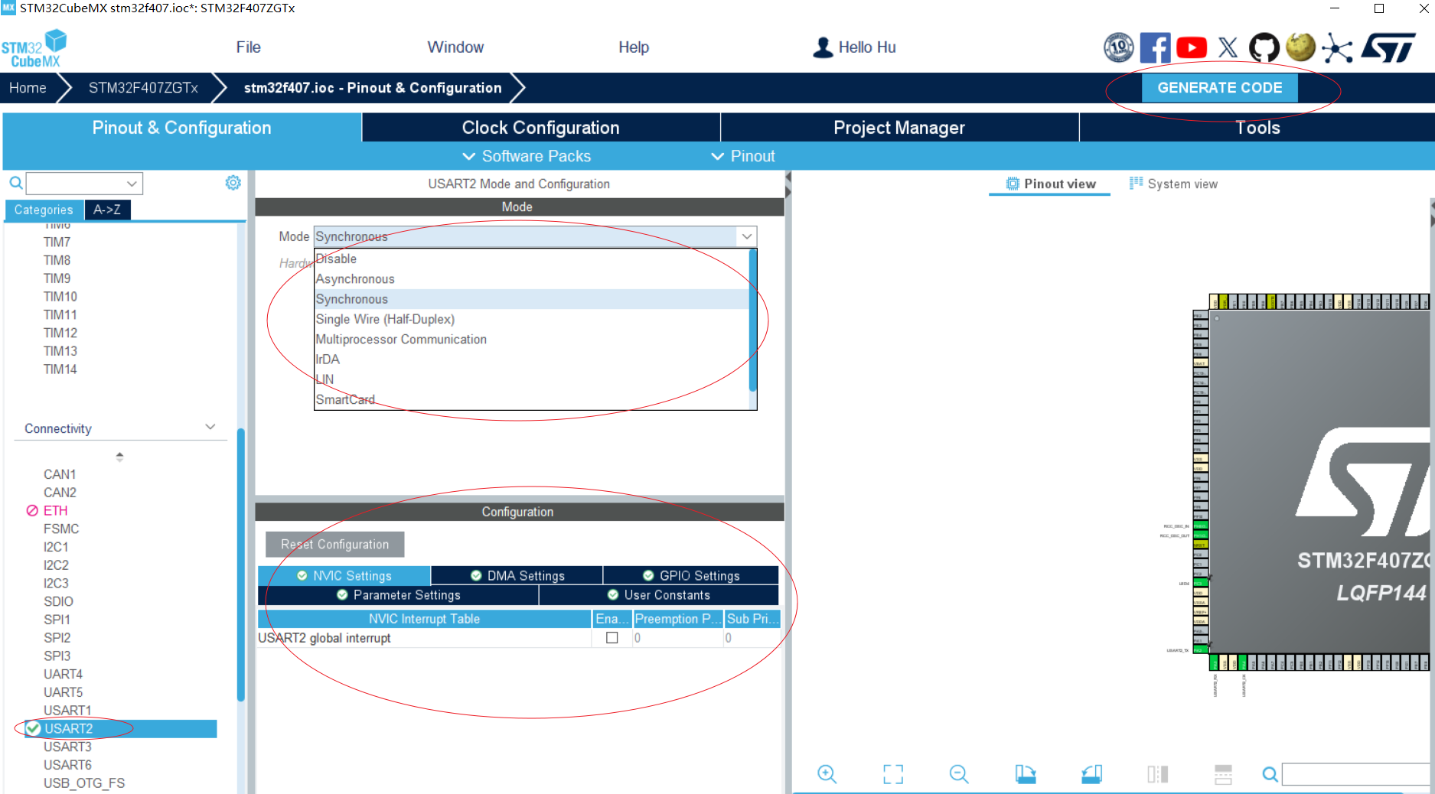The height and width of the screenshot is (794, 1435).
Task: Switch to the A->Z listing
Action: pyautogui.click(x=107, y=210)
